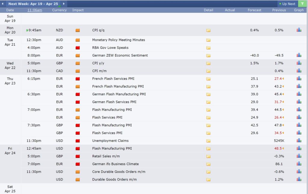Open detail folder for CAD CPI m/m

click(x=208, y=71)
